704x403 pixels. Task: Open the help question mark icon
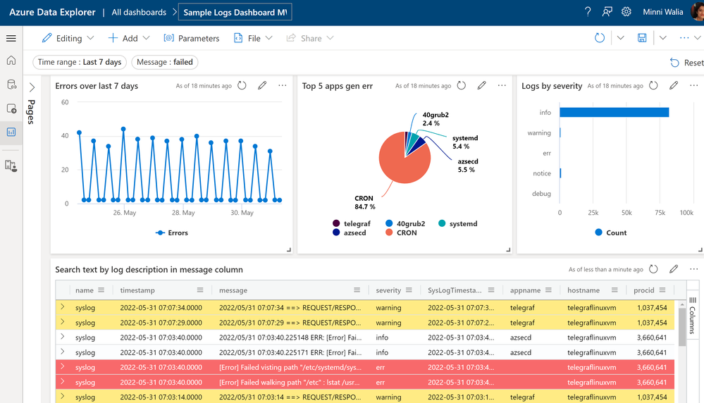(x=588, y=12)
